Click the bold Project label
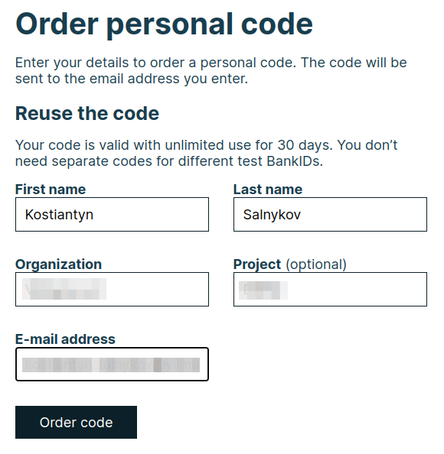Screen dimensions: 444x454 click(257, 264)
